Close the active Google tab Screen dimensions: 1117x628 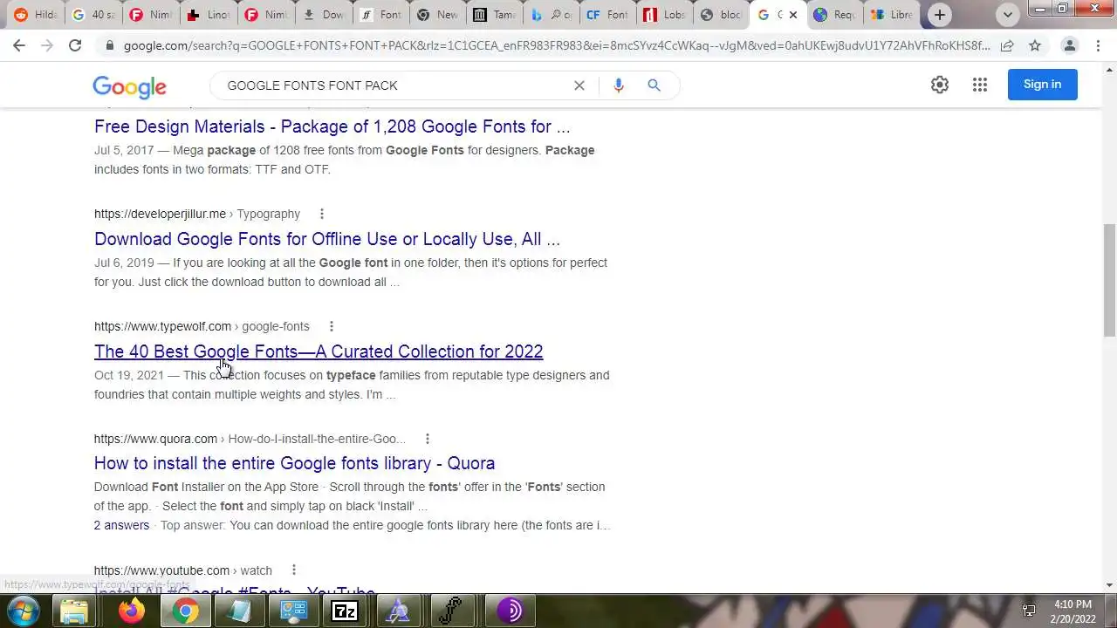click(x=792, y=15)
